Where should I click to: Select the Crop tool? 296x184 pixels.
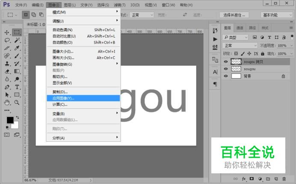[x=7, y=48]
